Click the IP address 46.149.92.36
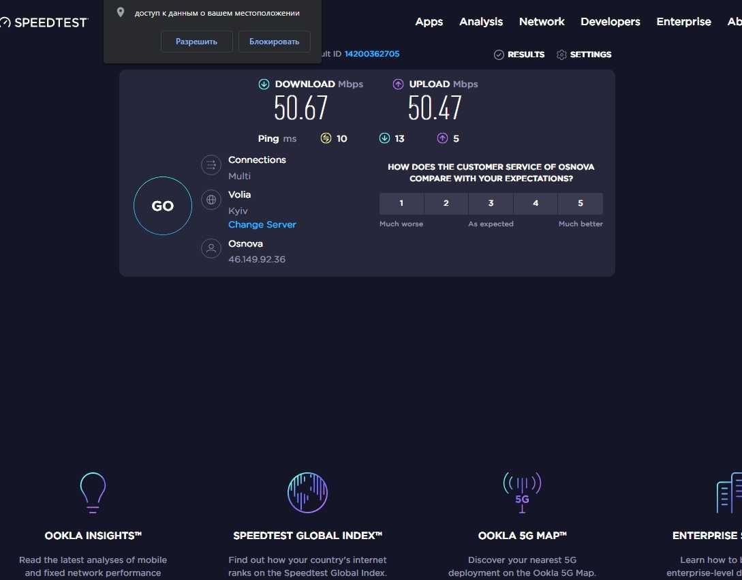 [257, 260]
